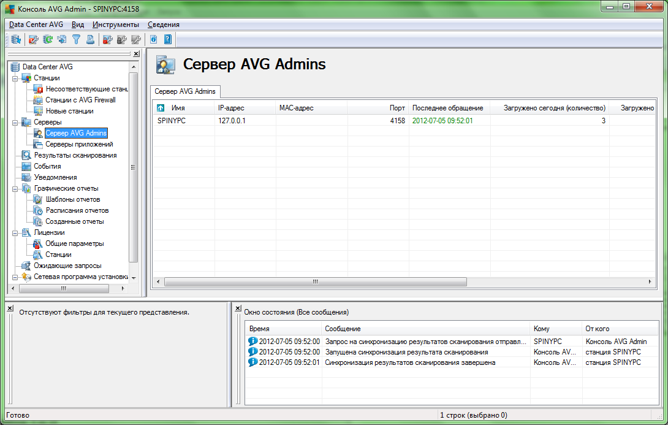Viewport: 668px width, 425px height.
Task: Open the Вид menu
Action: coord(78,25)
